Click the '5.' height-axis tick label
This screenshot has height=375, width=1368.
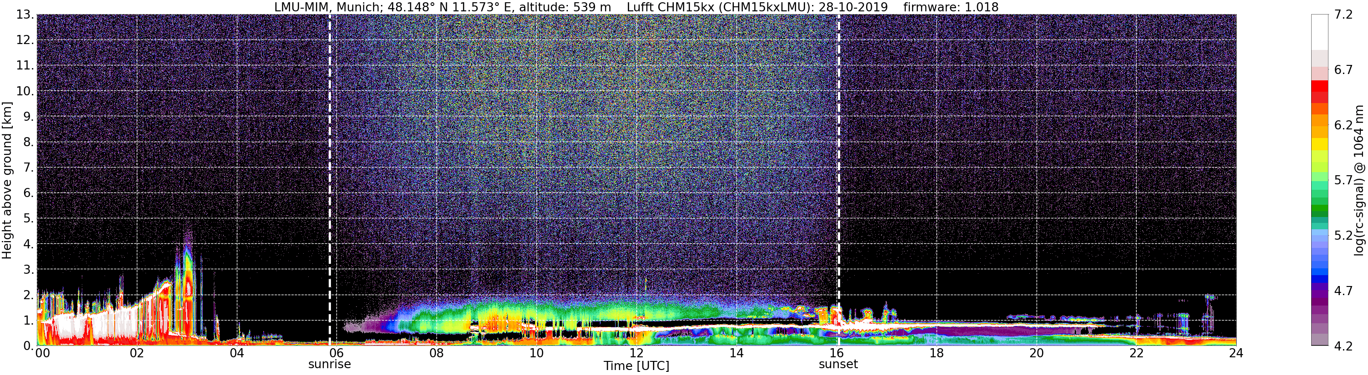(x=28, y=218)
